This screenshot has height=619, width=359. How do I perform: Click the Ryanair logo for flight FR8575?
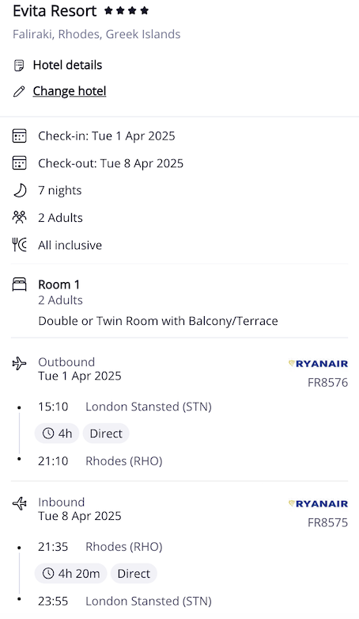pyautogui.click(x=318, y=504)
